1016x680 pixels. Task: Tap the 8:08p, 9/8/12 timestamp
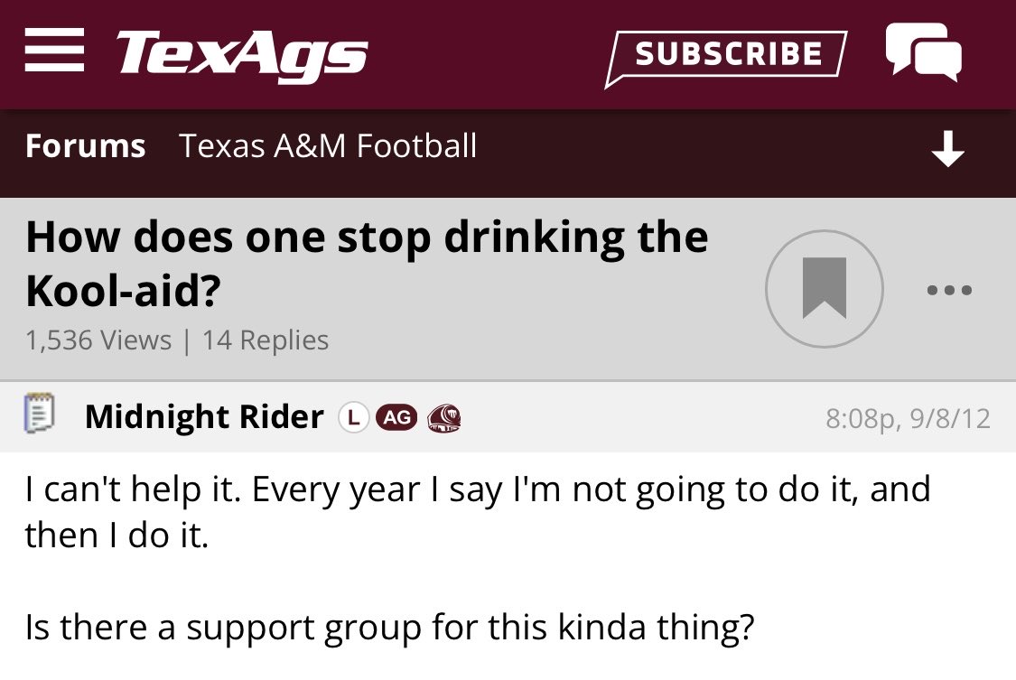(x=908, y=418)
